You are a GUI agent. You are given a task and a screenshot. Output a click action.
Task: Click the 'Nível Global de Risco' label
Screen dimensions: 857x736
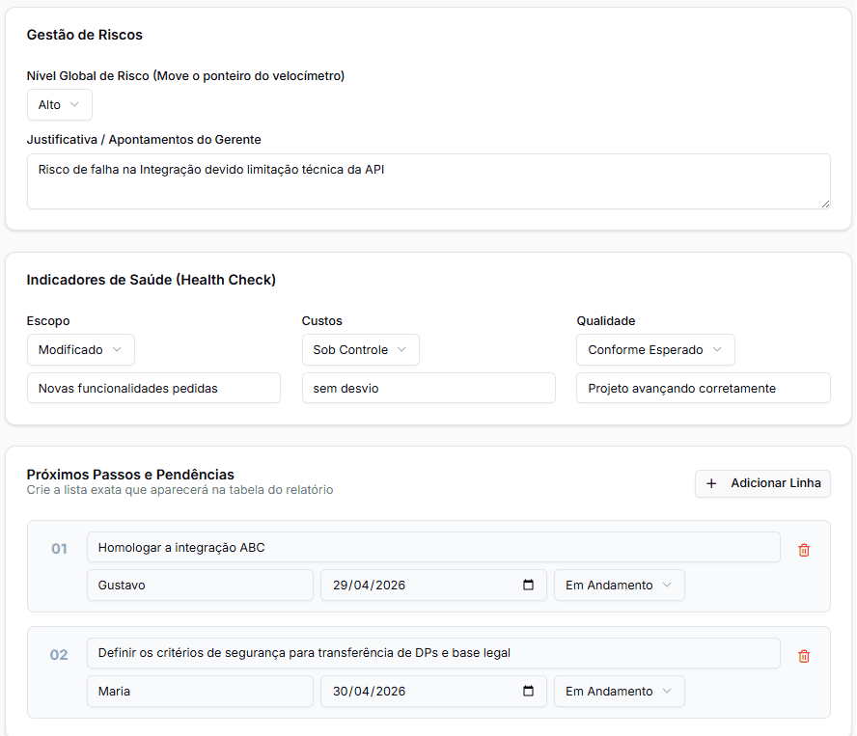(185, 76)
